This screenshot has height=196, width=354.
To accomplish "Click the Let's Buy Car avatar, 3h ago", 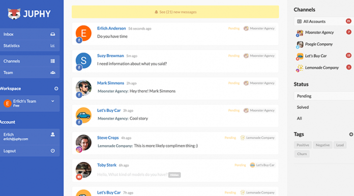I will tap(83, 115).
